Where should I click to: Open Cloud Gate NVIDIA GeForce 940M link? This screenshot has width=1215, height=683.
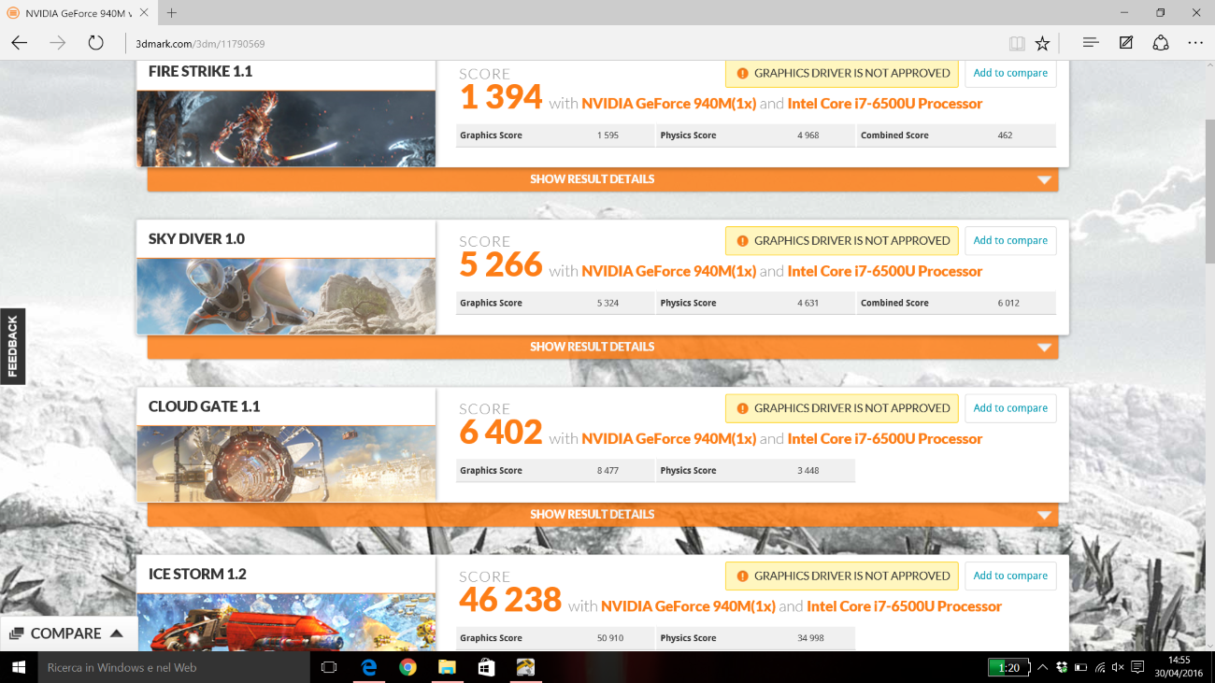tap(668, 439)
